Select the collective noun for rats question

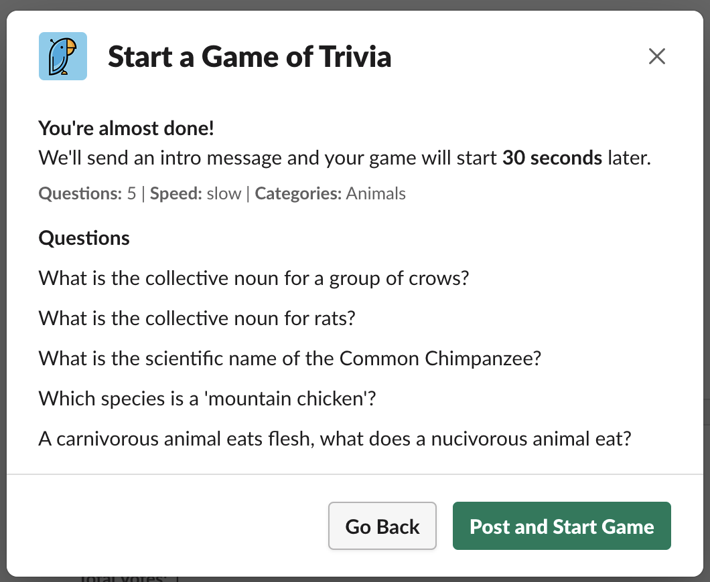click(197, 318)
